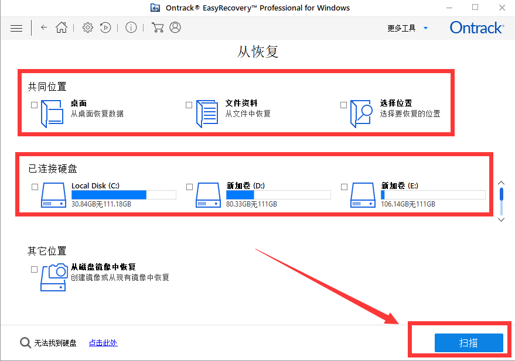Click the documents (文件资料) icon

207,114
